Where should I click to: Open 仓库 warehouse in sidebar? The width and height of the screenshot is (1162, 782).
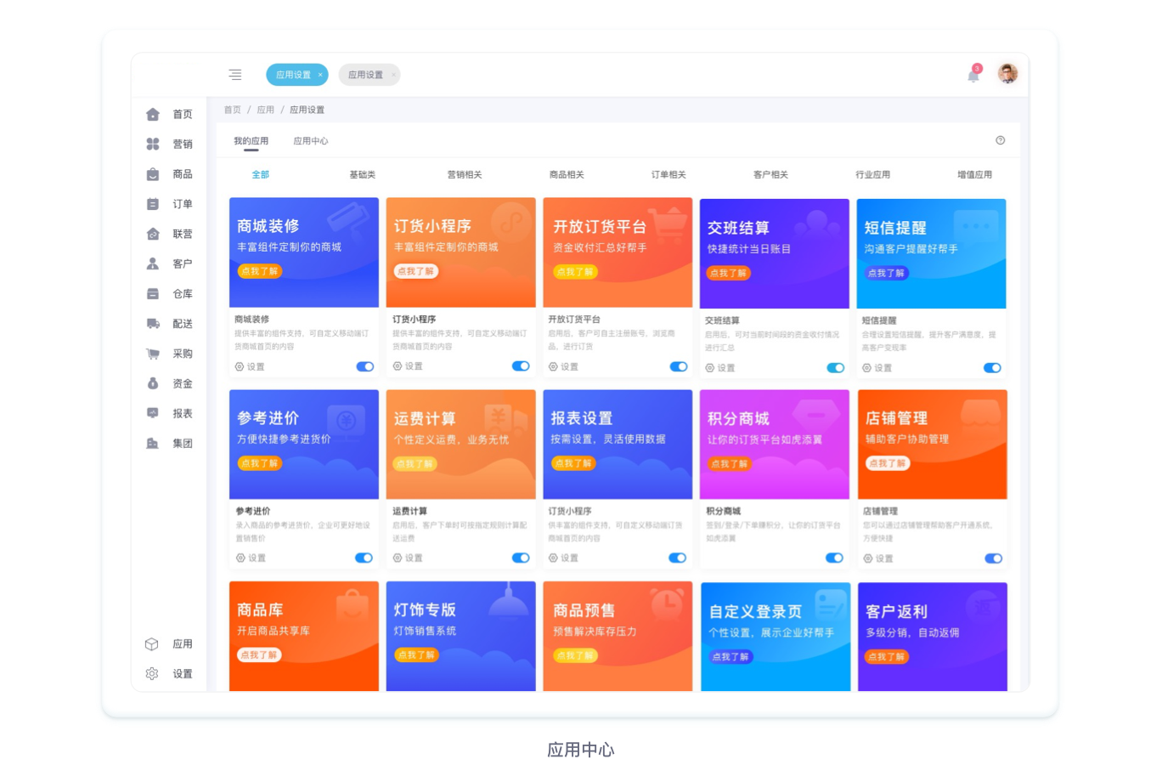170,294
